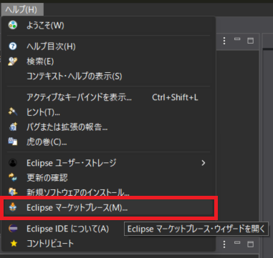Screen dimensions: 273x258
Task: Open ヘルプ目次(H) from the menu
Action: click(x=109, y=46)
